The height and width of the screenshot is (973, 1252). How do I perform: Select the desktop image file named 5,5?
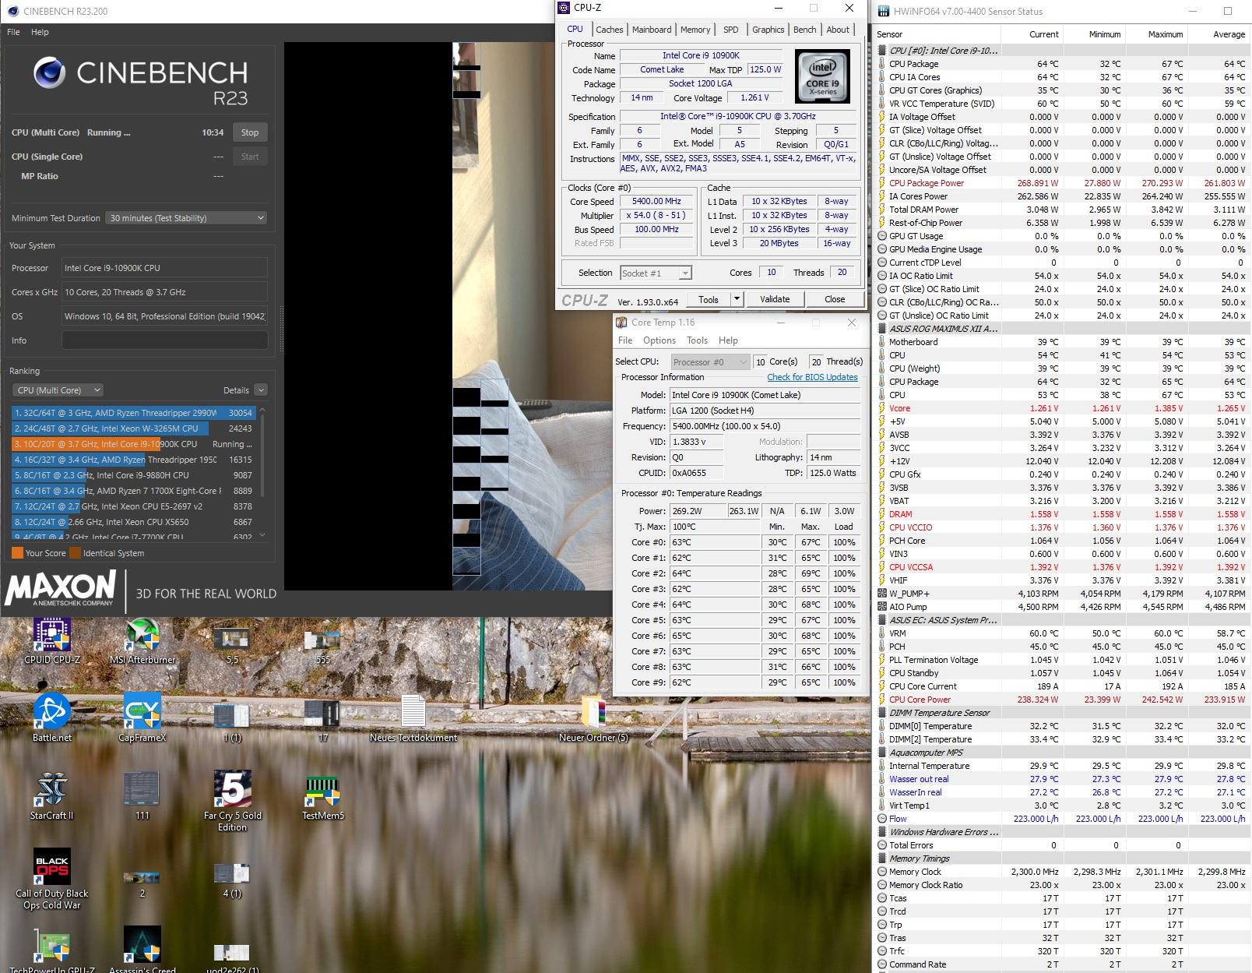232,645
